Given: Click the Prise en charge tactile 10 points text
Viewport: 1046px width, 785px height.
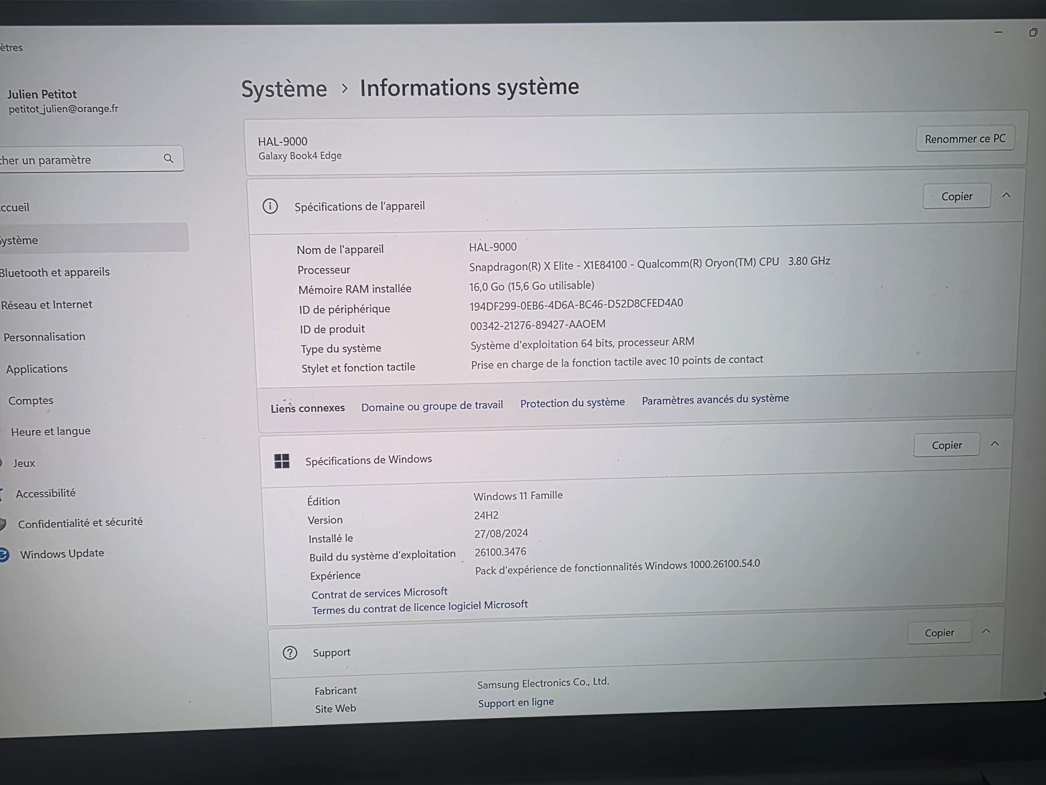Looking at the screenshot, I should point(617,362).
